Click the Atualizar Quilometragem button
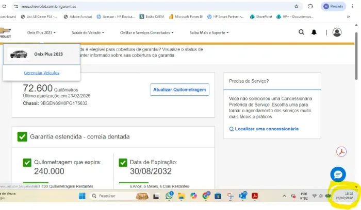This screenshot has height=210, width=361. pos(179,90)
